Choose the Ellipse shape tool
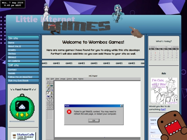Viewport: 187px width, 140px height. (48, 108)
